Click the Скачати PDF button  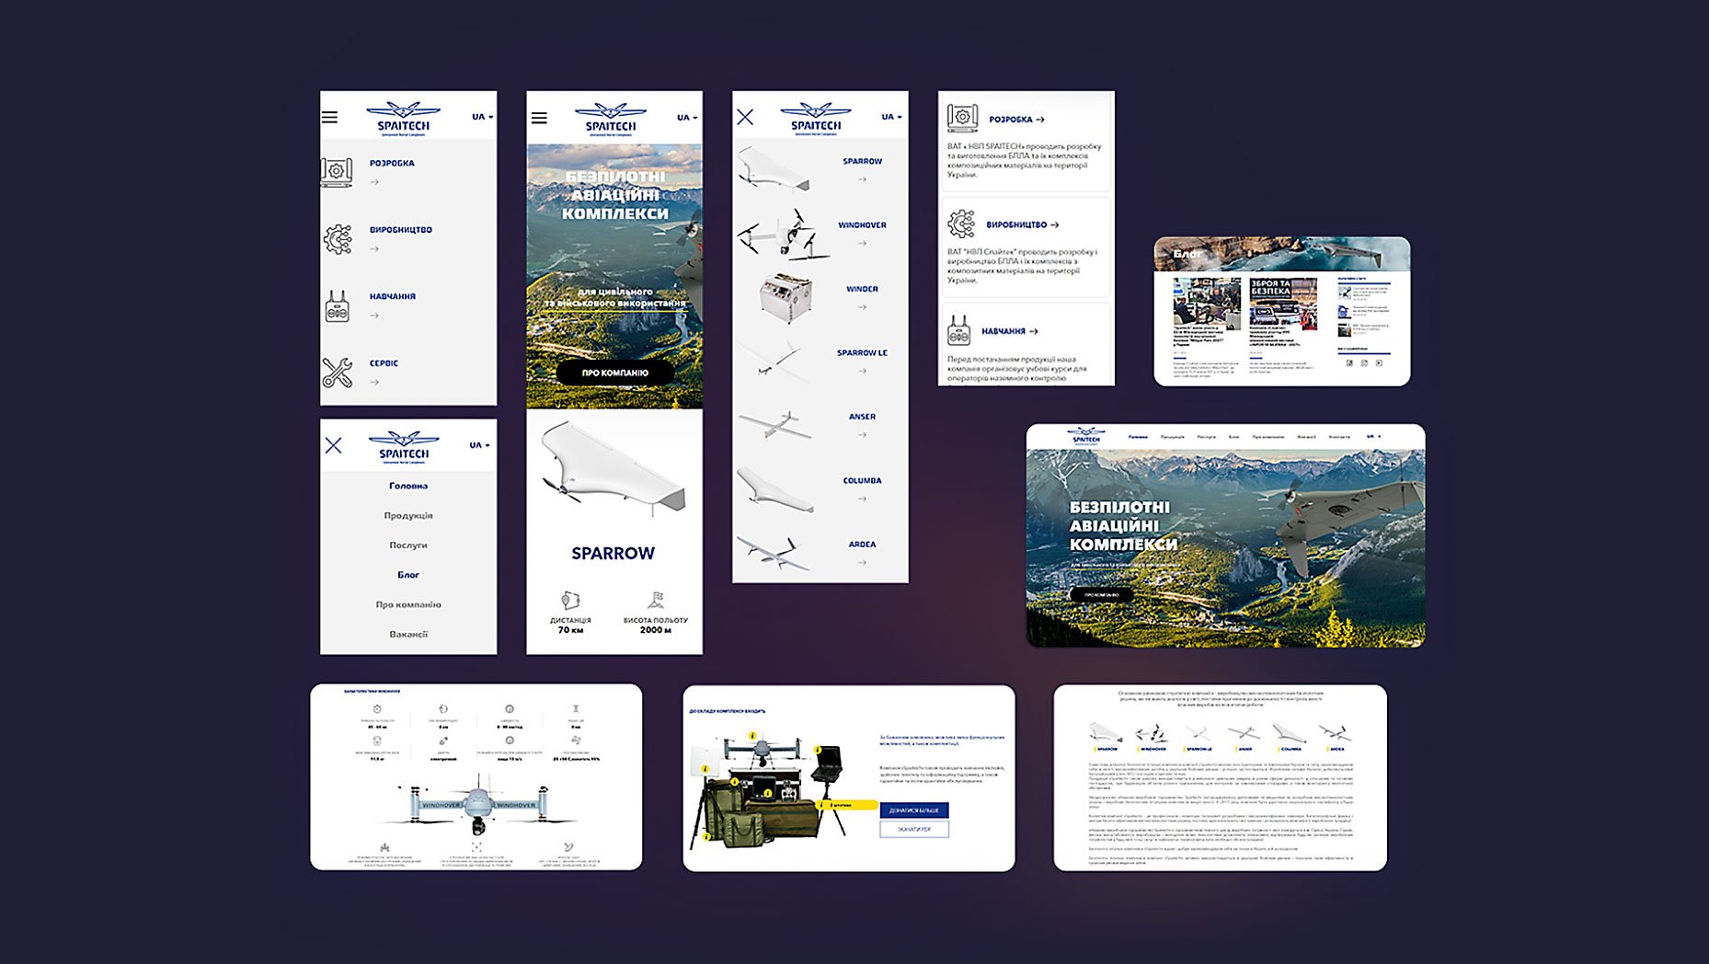coord(913,829)
